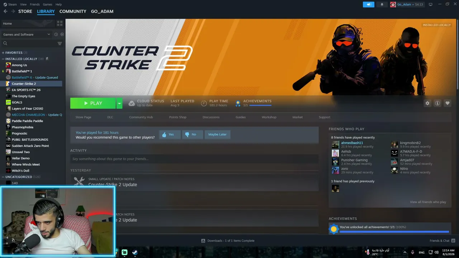The image size is (459, 258).
Task: Dismiss the review prompt with Maybe Later
Action: point(218,135)
